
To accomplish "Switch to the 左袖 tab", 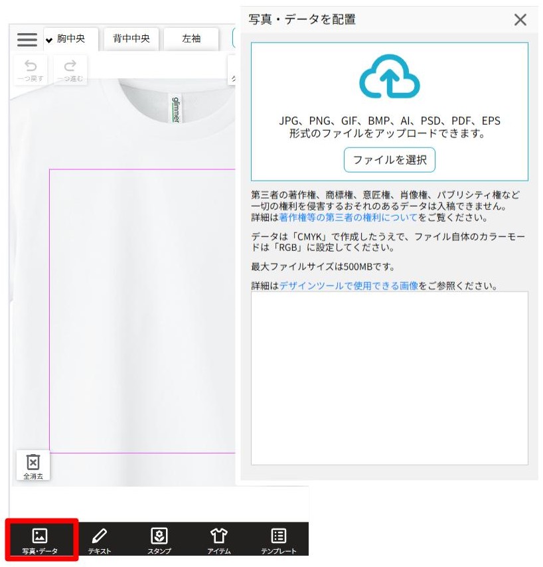I will [x=191, y=39].
